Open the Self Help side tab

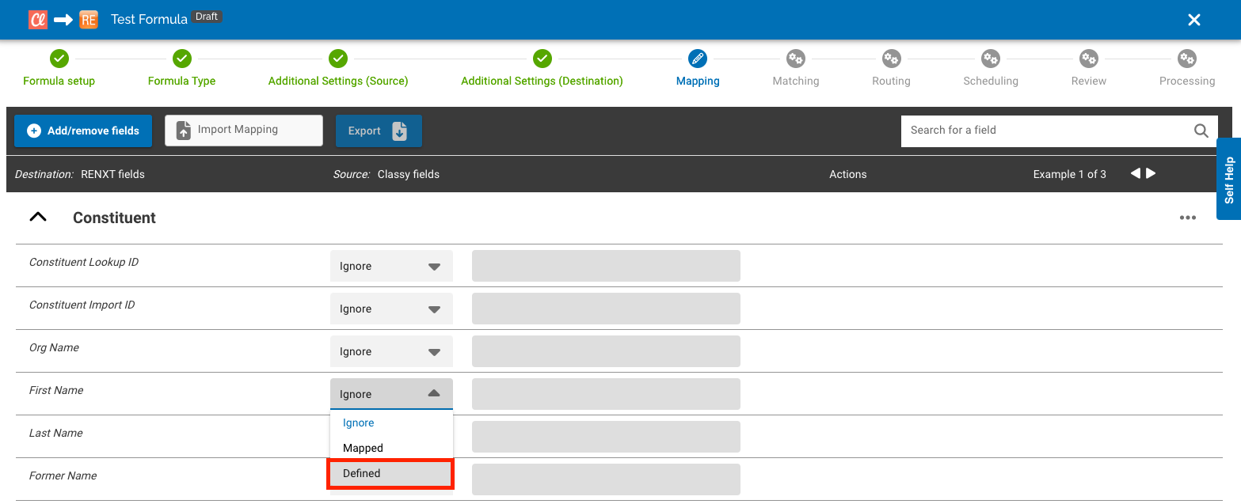[1228, 180]
